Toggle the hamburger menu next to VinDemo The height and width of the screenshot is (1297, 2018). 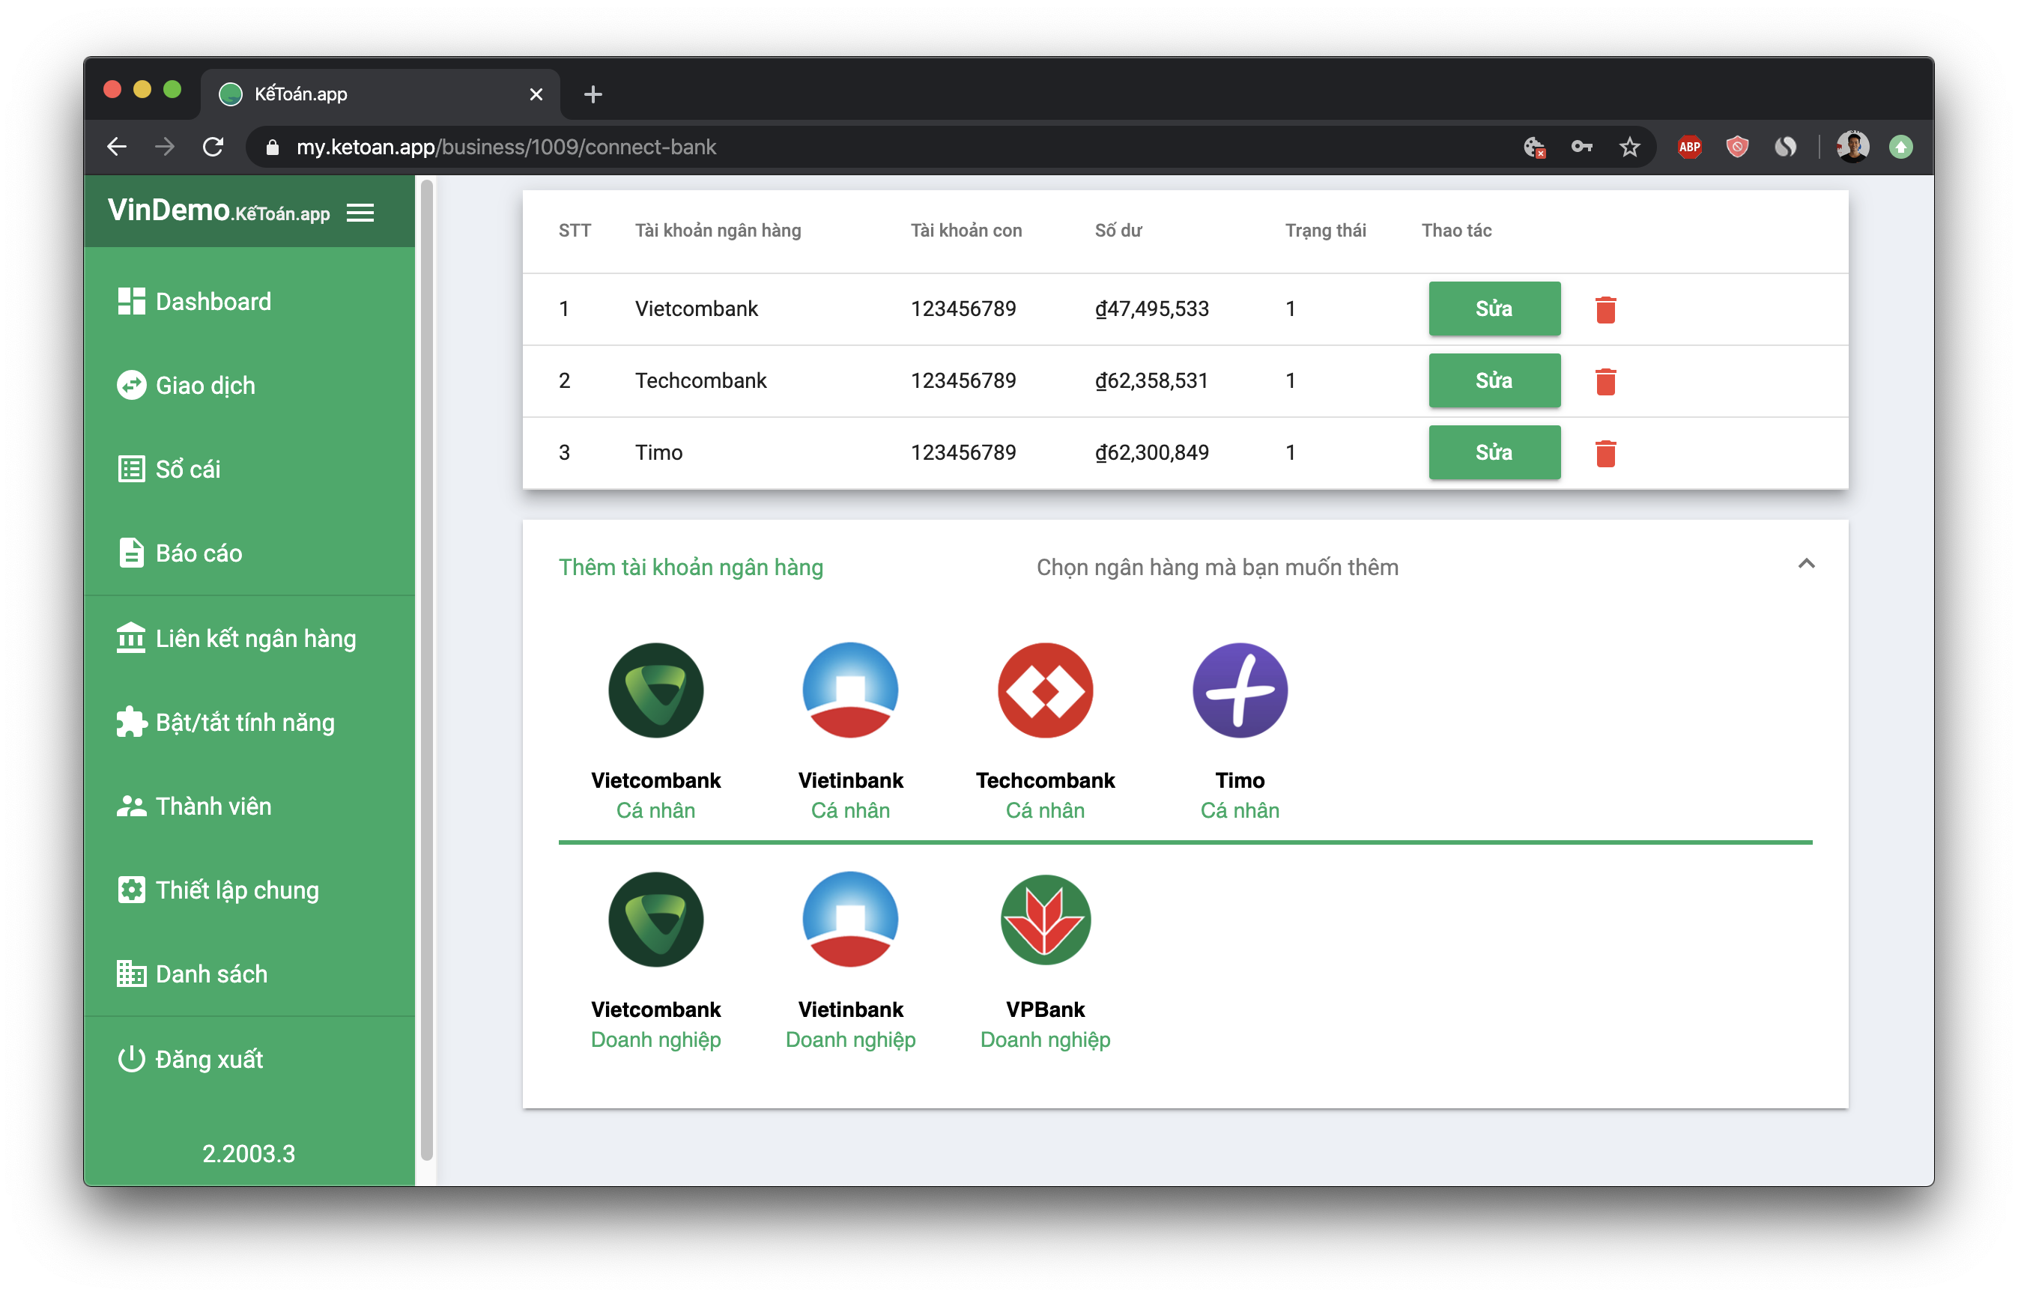[x=360, y=213]
